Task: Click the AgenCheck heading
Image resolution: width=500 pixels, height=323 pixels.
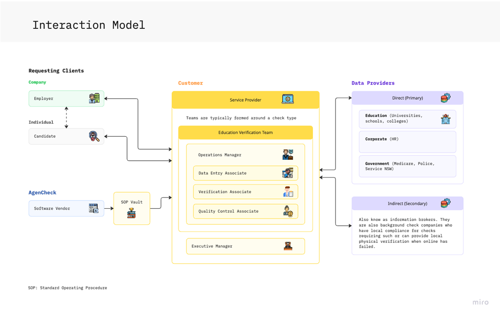Action: (42, 193)
